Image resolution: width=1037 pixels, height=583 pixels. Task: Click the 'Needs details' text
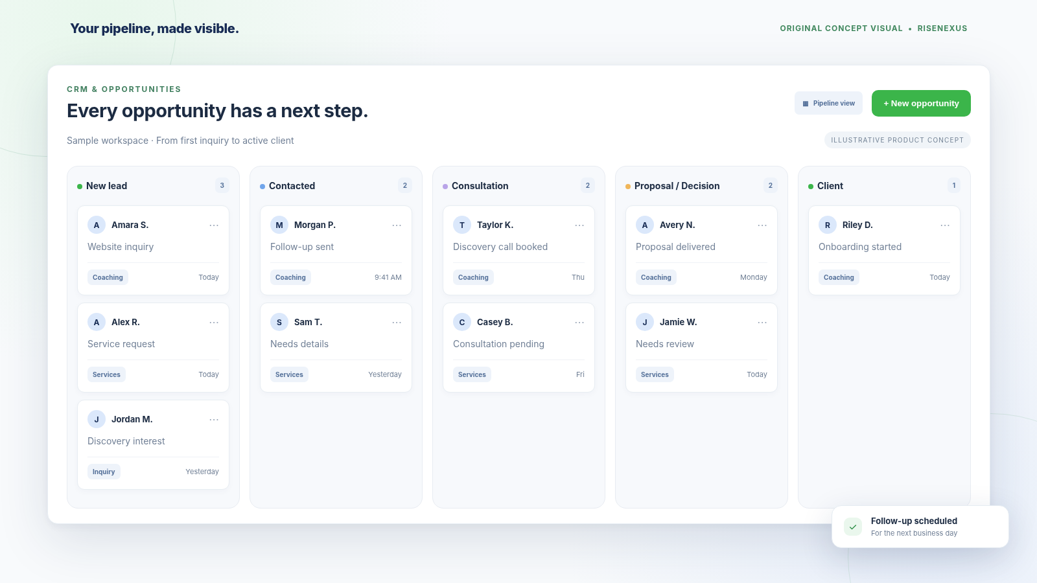coord(299,344)
